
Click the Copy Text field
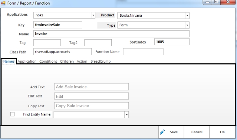click(x=91, y=106)
